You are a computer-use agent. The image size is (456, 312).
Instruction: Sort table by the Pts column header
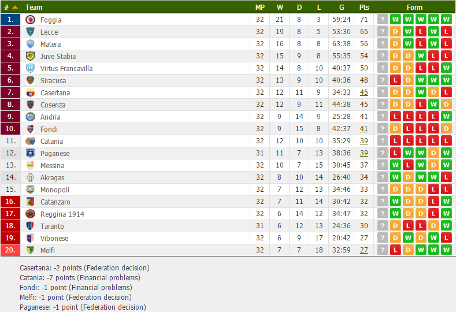point(364,8)
